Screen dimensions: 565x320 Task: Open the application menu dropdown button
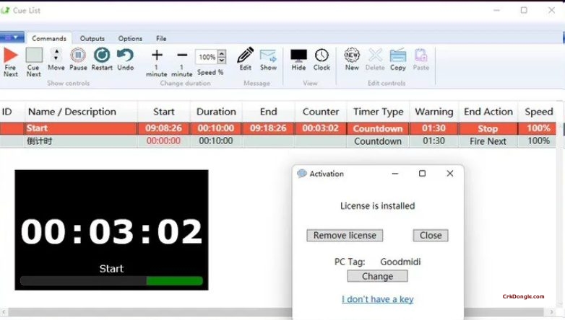tap(12, 37)
